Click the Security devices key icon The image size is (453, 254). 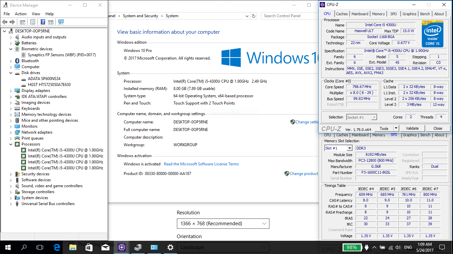[x=17, y=174]
